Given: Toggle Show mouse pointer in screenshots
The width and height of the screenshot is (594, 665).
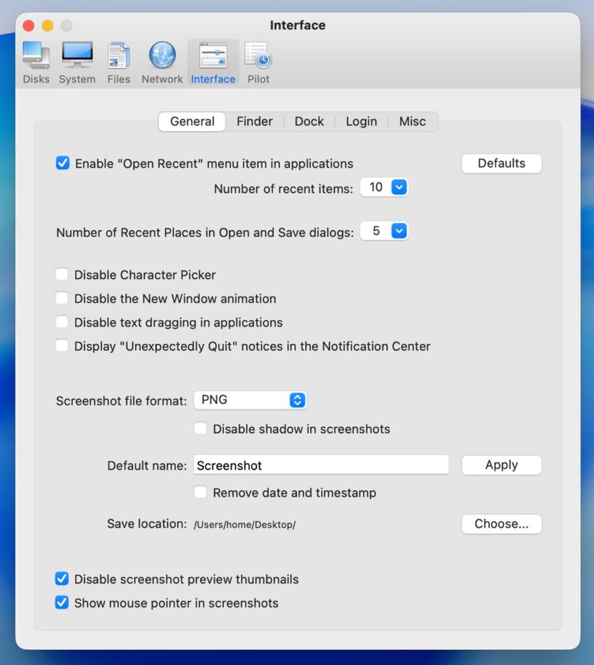Looking at the screenshot, I should pyautogui.click(x=62, y=603).
